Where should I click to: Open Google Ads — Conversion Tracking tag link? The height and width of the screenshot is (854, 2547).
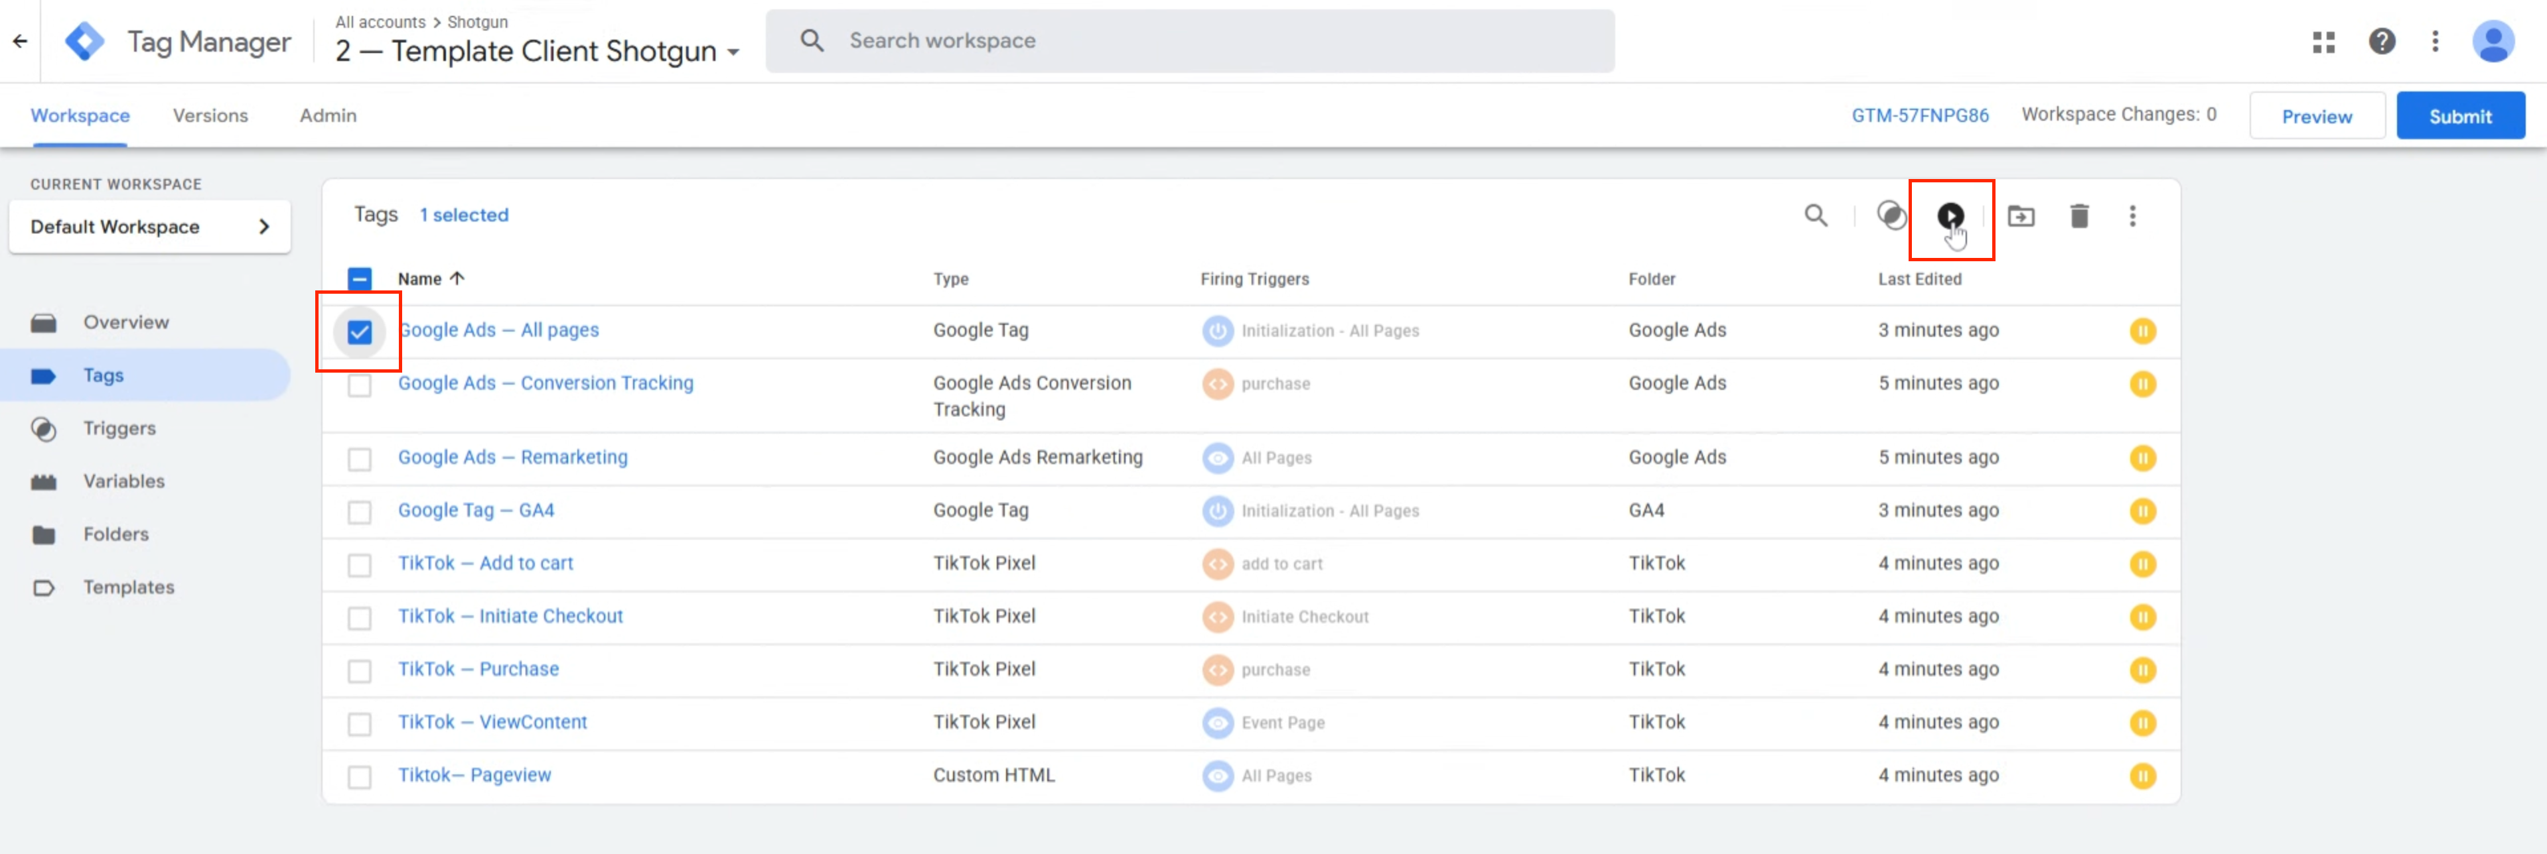546,383
